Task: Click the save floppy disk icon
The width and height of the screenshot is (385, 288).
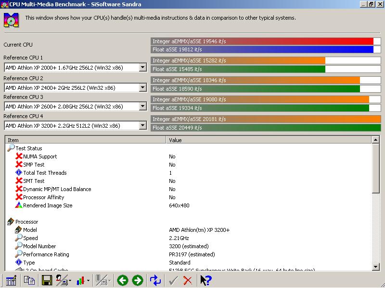Action: (47, 280)
